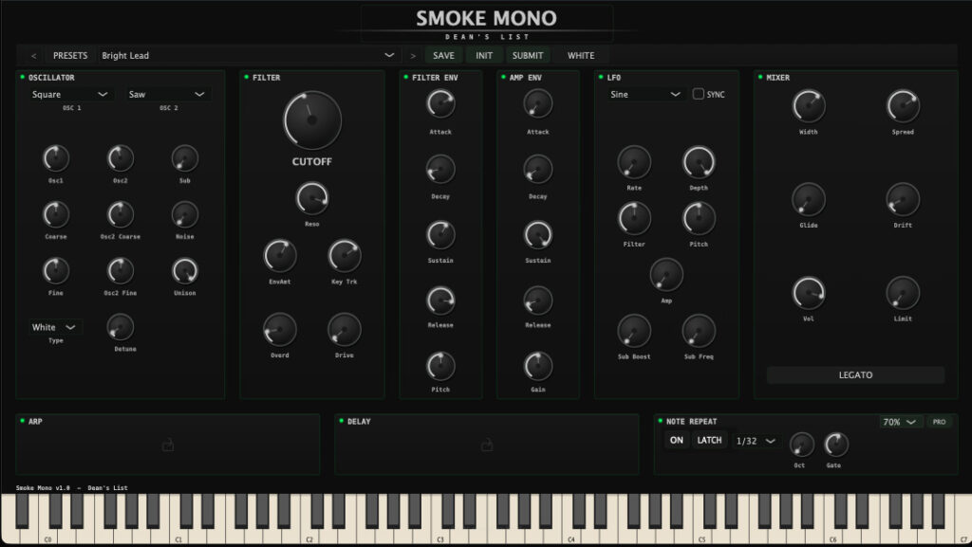This screenshot has height=547, width=972.
Task: Engage LATCH mode in Note Repeat
Action: click(710, 440)
